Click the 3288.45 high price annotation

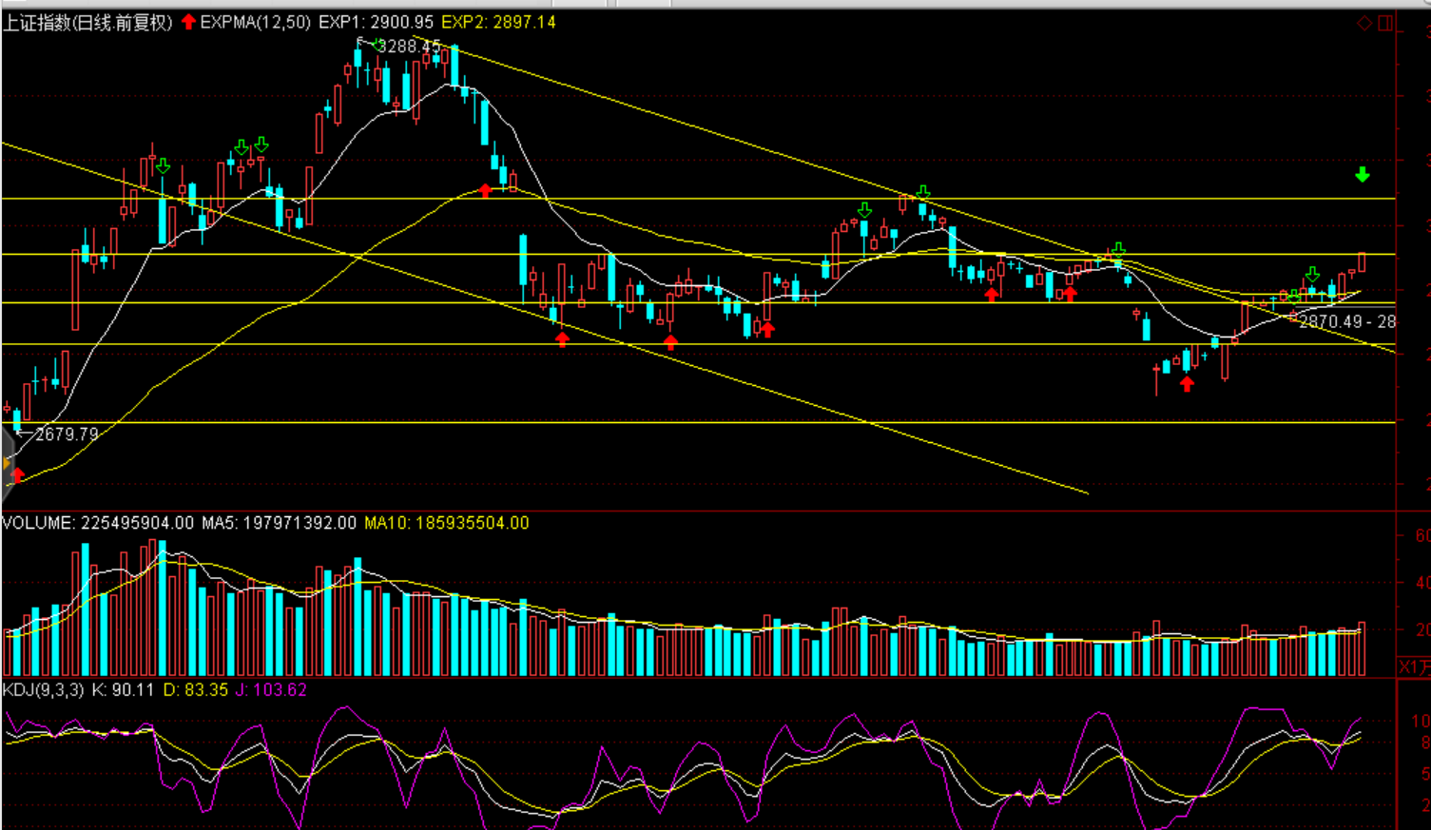click(410, 47)
